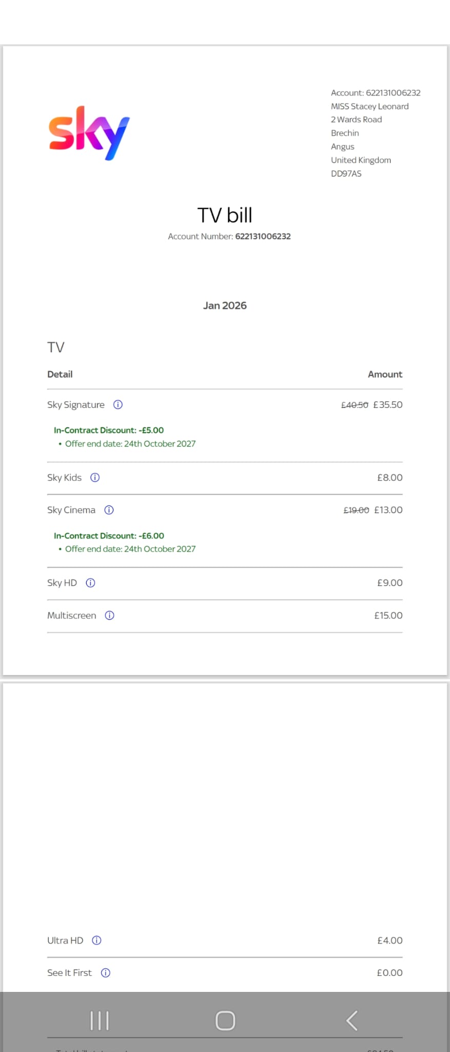Viewport: 450px width, 1052px height.
Task: Tap the Sky Kids row label
Action: pyautogui.click(x=64, y=478)
